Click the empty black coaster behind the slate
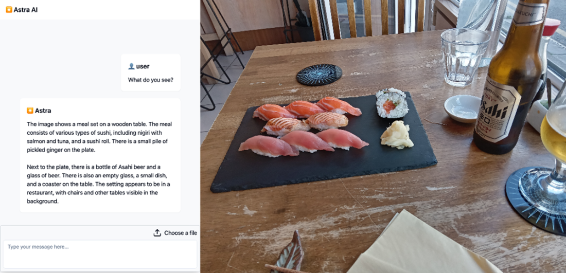 [x=319, y=75]
